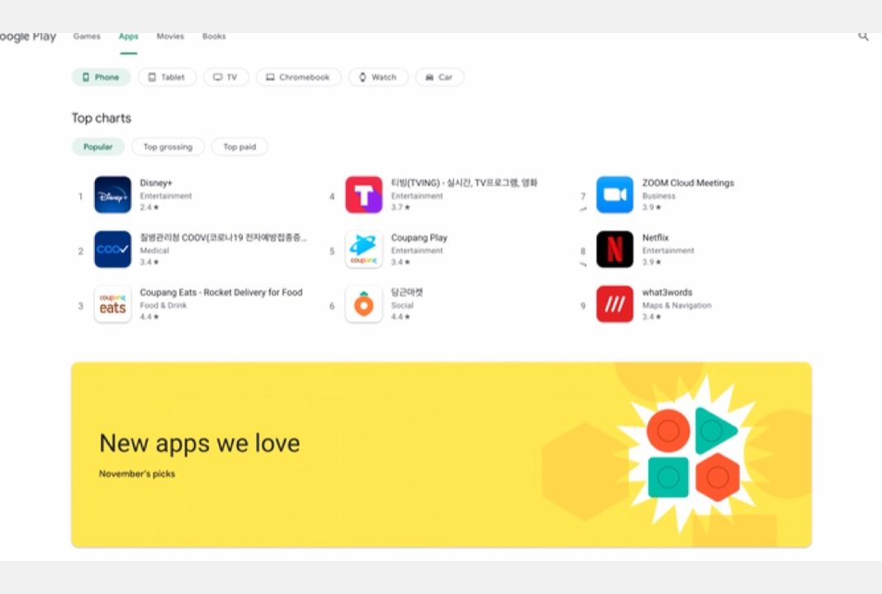The width and height of the screenshot is (882, 594).
Task: Click the Business category label
Action: pos(659,196)
